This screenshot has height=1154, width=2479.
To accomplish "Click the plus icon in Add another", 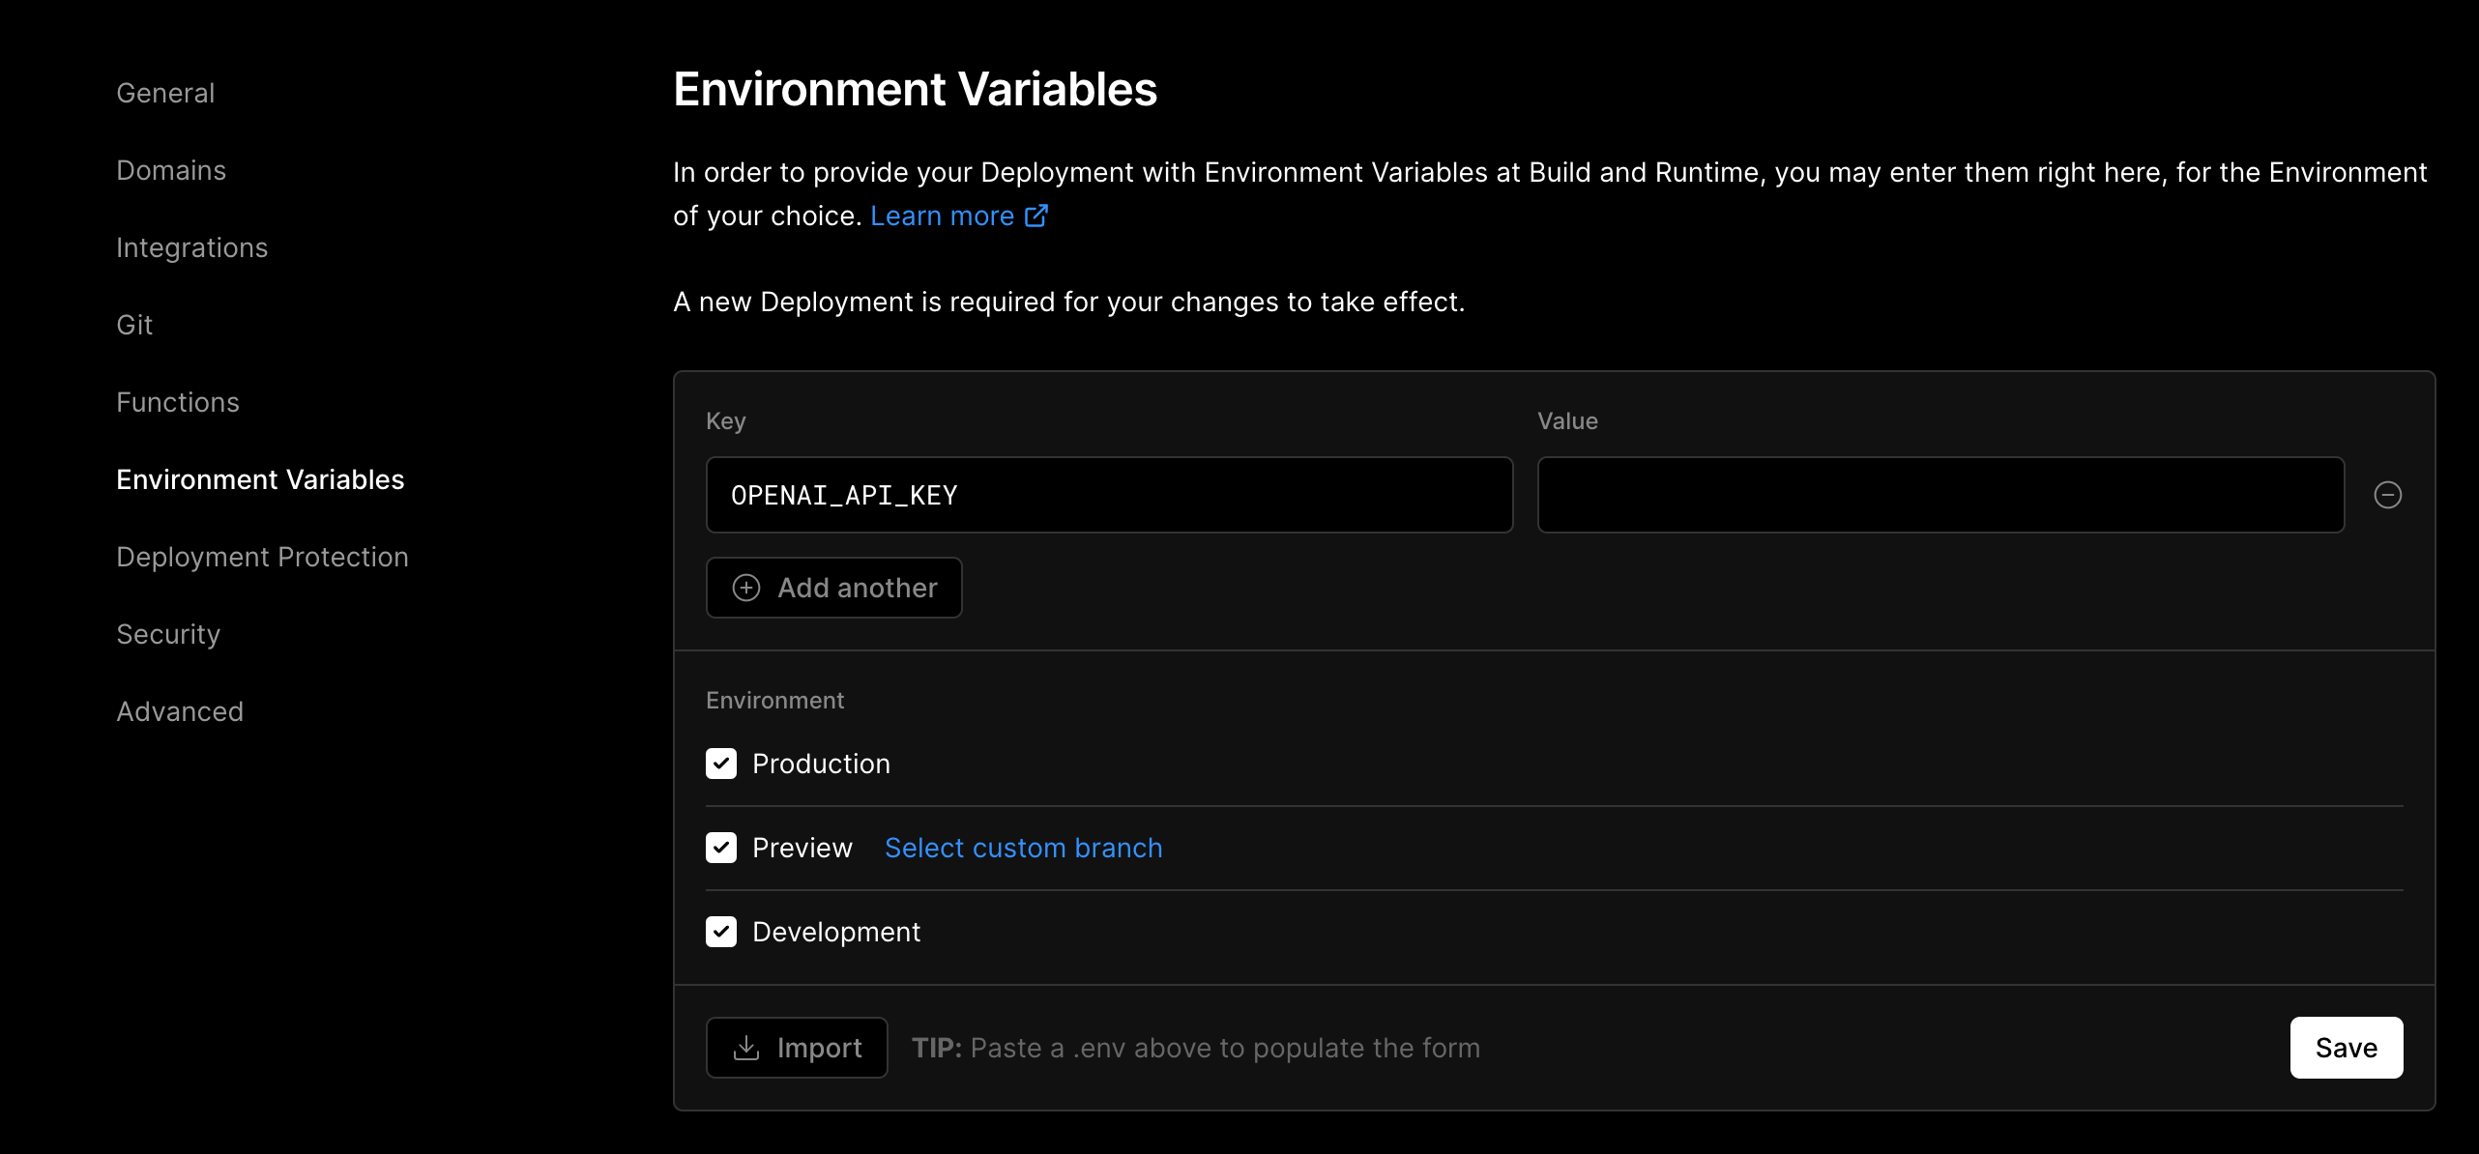I will pos(746,588).
